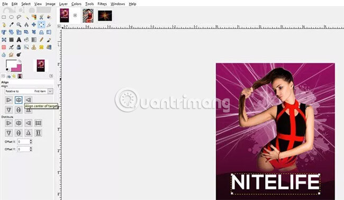Select the Rectangle Select tool

pyautogui.click(x=4, y=17)
